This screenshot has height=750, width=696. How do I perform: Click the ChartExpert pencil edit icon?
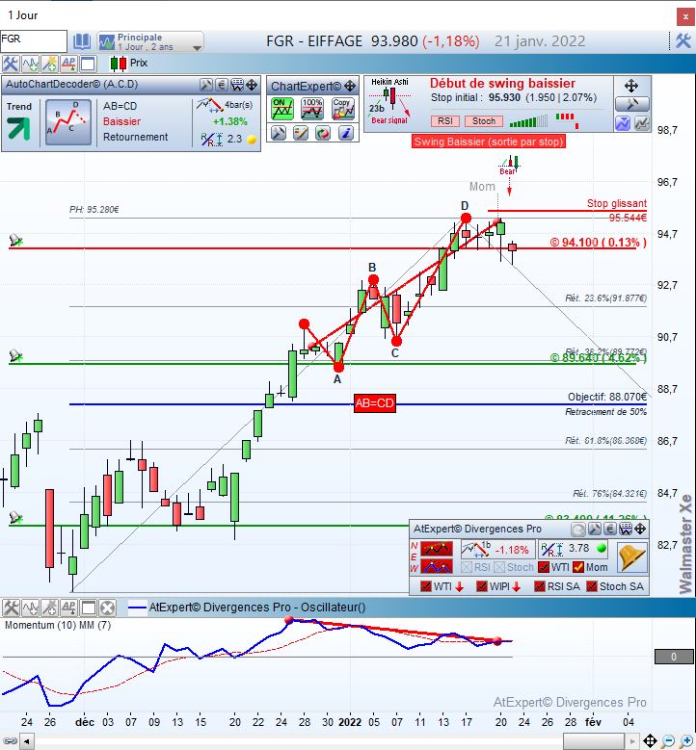pos(301,133)
